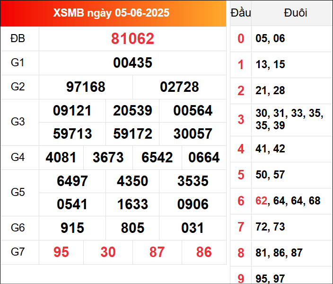Click the tail values 05, 06
Screen dimensions: 333x284
coord(270,38)
